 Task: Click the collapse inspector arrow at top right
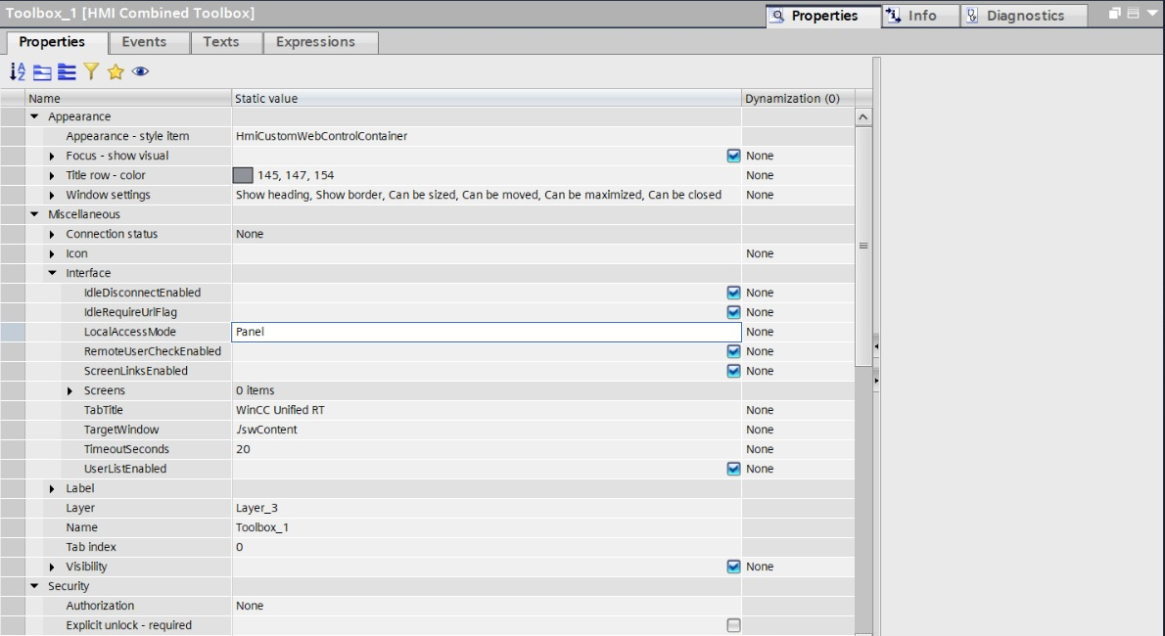(1151, 14)
